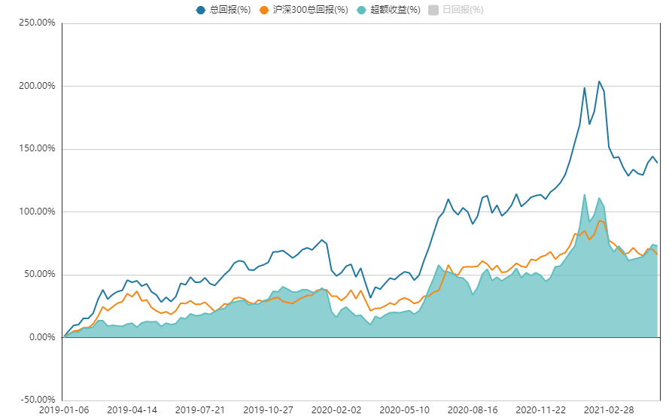Click the 150.00% y-axis label
The image size is (672, 417).
(37, 149)
